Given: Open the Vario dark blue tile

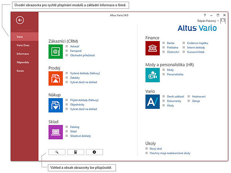Looking at the screenshot, I should tap(152, 102).
